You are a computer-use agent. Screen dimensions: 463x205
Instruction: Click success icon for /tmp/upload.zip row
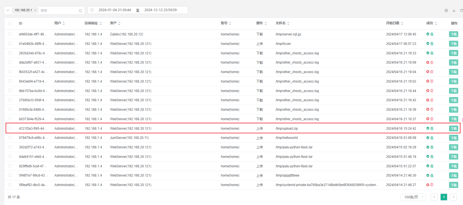tap(428, 128)
